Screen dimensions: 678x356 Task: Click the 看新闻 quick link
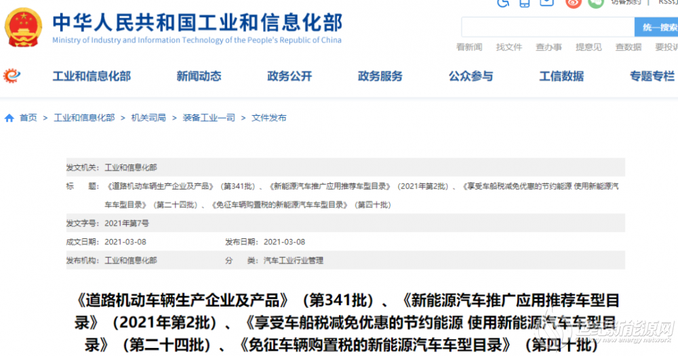(469, 47)
